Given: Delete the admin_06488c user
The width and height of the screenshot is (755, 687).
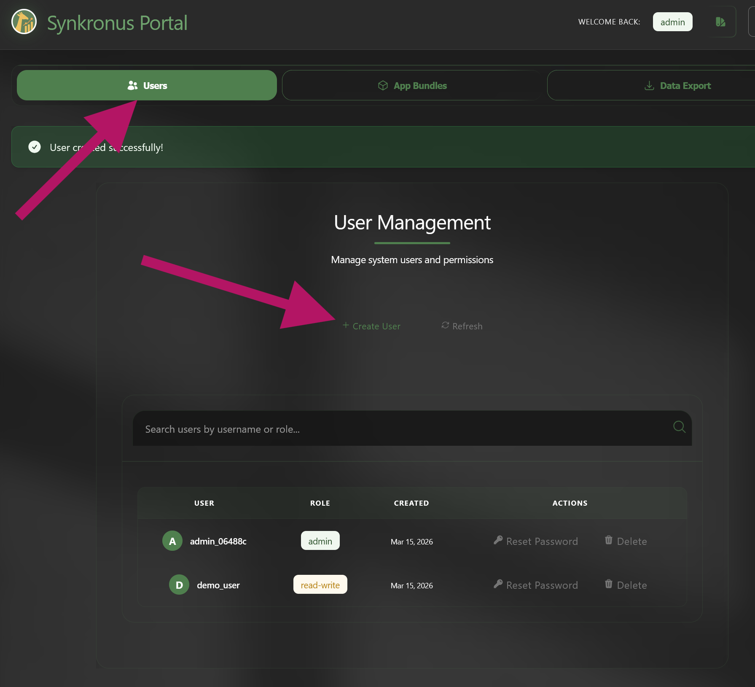Looking at the screenshot, I should tap(626, 541).
